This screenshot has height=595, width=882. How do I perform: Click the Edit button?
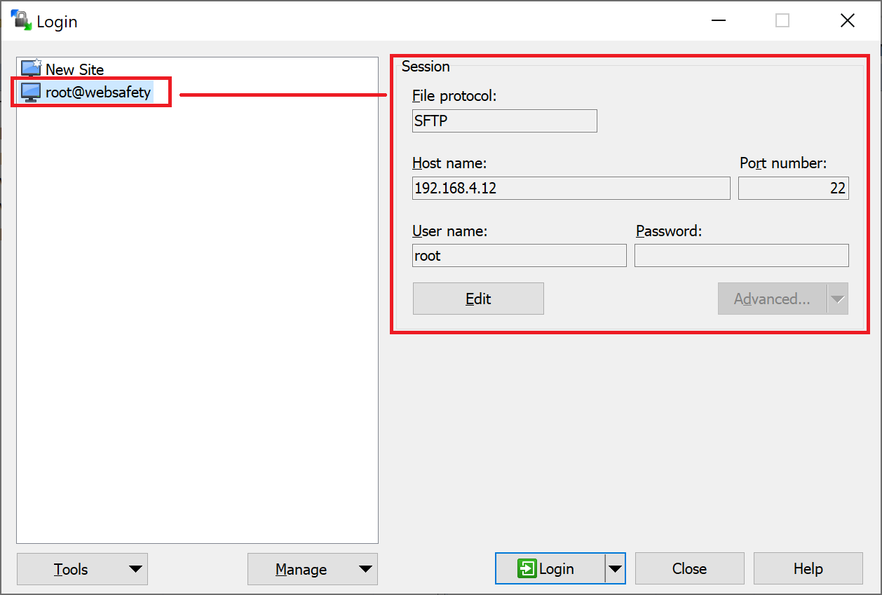click(478, 299)
